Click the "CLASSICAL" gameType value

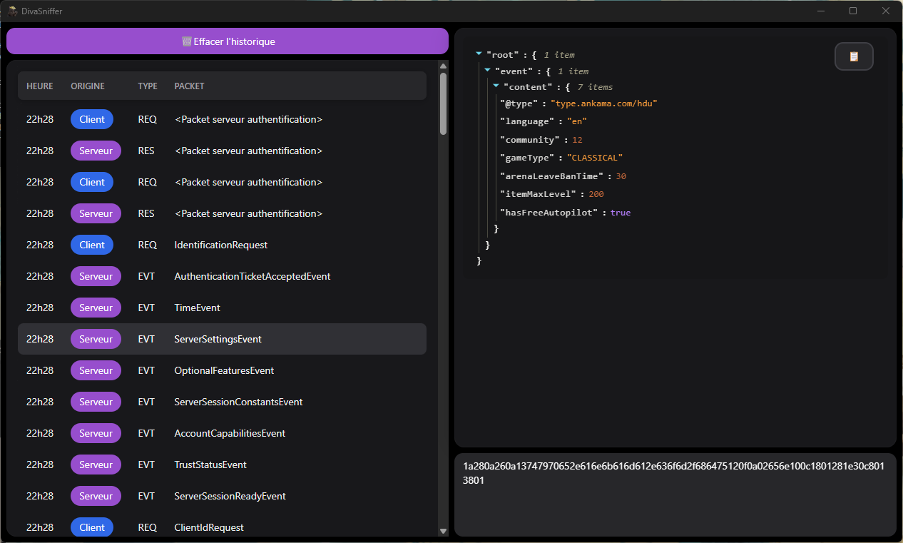tap(594, 158)
